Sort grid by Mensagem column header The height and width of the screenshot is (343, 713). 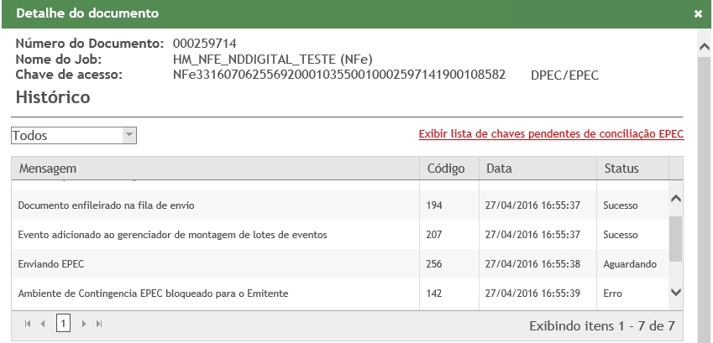click(48, 169)
